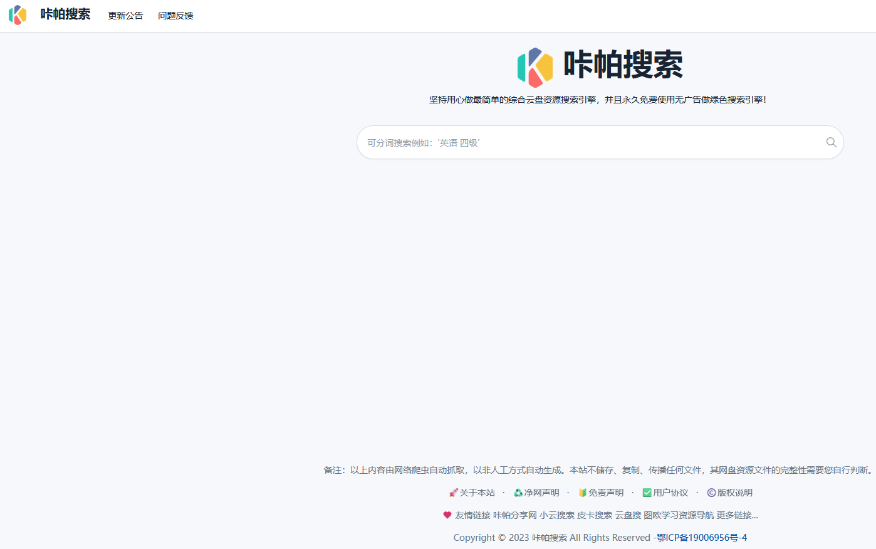
Task: Open the 问题反馈 menu item
Action: coord(175,16)
